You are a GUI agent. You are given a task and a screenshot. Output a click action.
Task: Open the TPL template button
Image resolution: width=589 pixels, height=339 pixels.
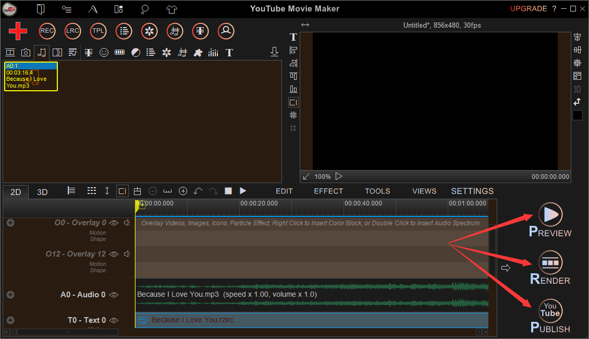(x=98, y=31)
